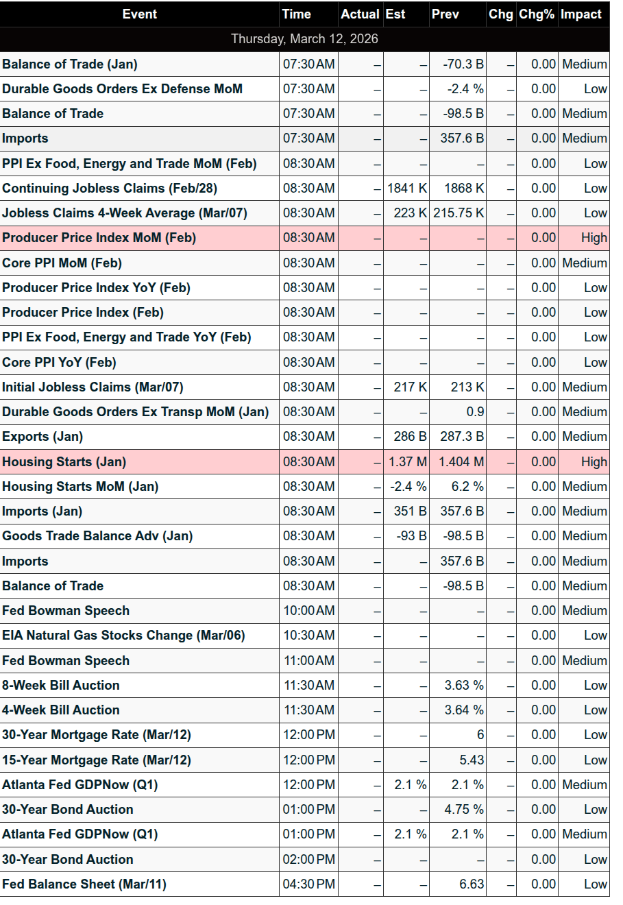Open the 10:00 AM Fed Bowman Speech
Image resolution: width=623 pixels, height=905 pixels.
(x=66, y=611)
